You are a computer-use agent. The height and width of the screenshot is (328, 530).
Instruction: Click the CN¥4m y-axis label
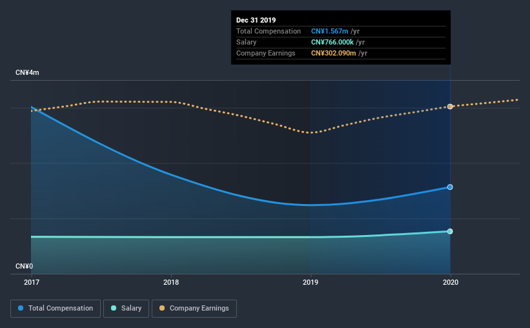(x=27, y=73)
